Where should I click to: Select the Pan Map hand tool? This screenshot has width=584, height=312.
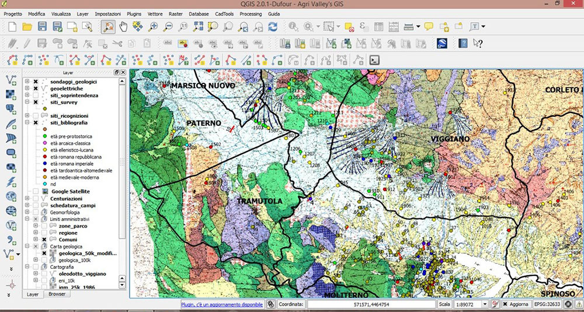click(123, 26)
